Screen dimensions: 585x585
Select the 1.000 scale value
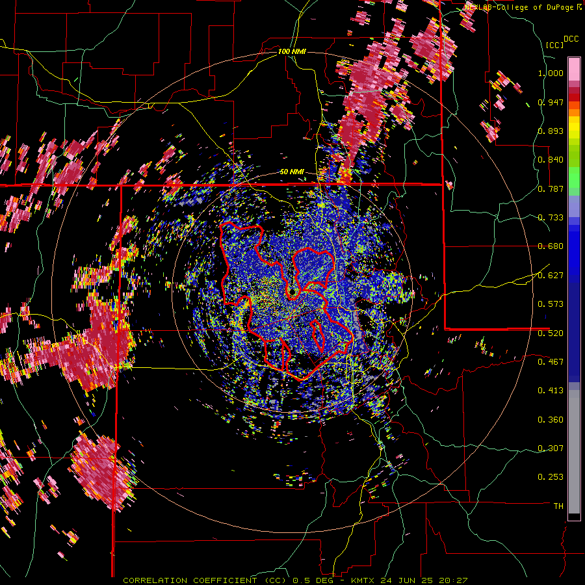(x=551, y=73)
